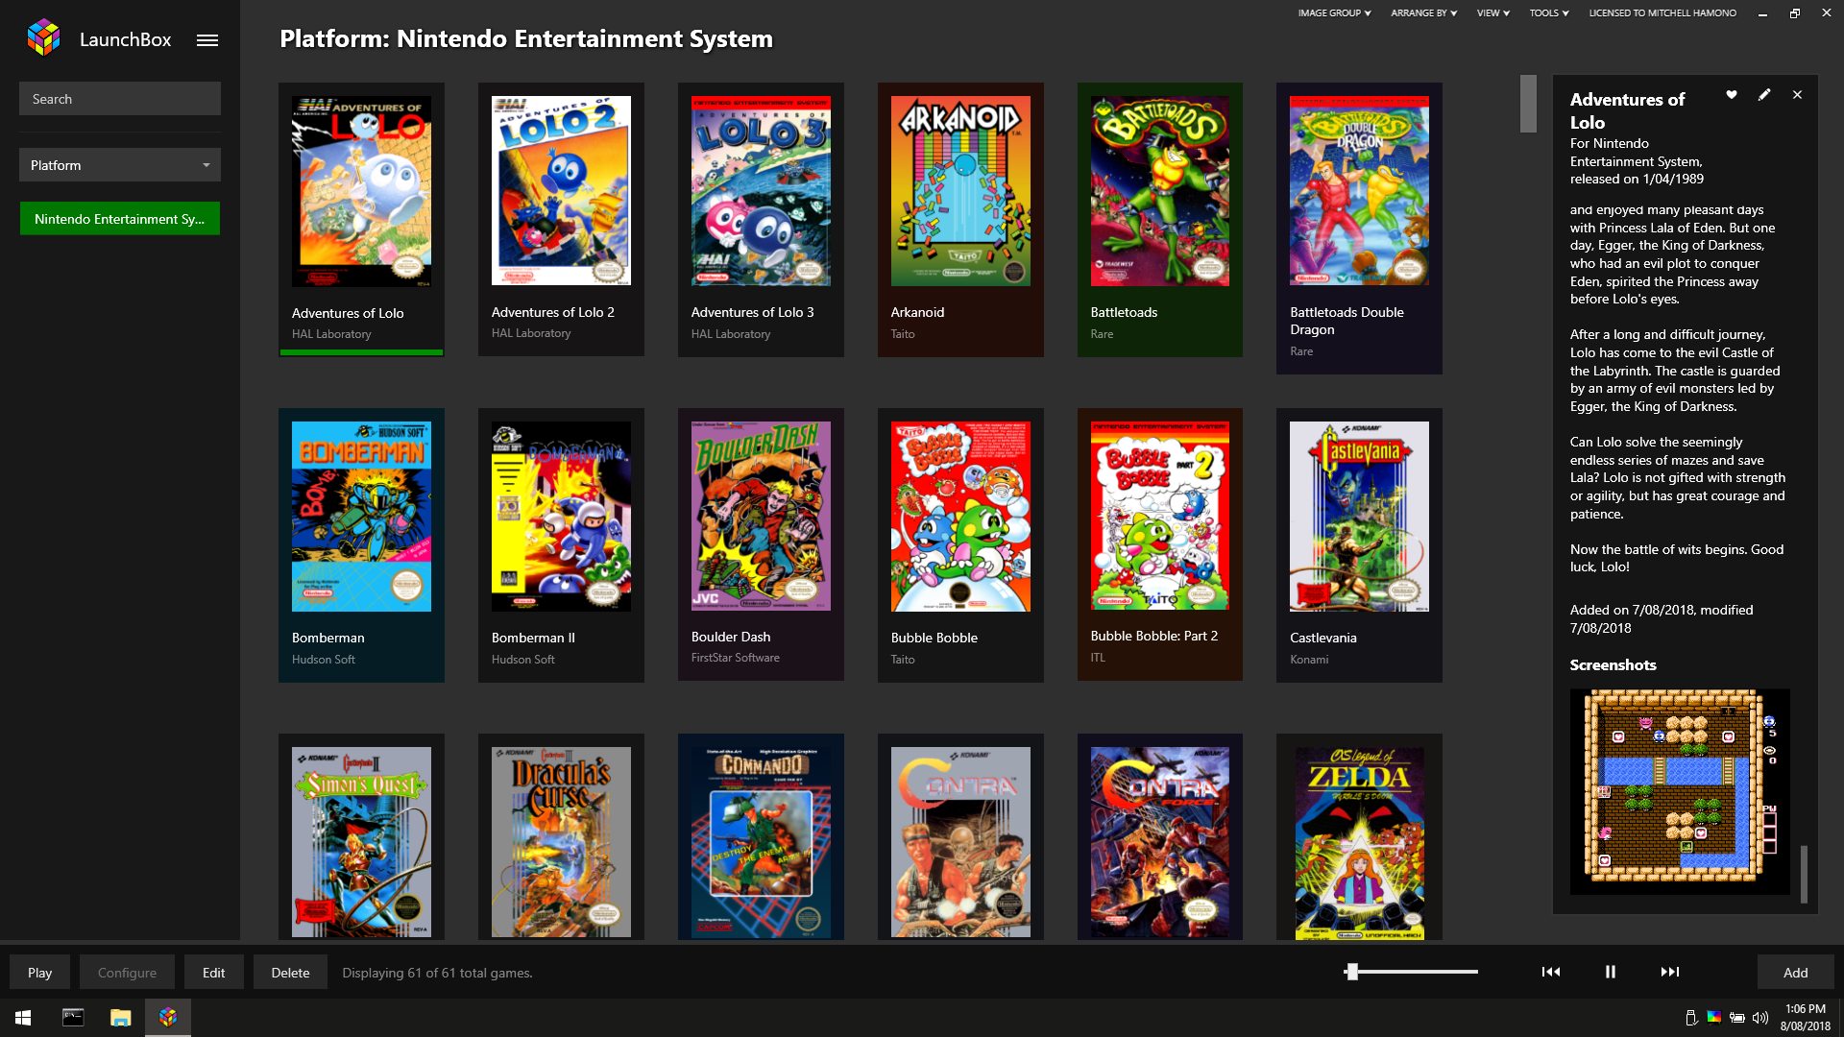Mark Adventures of Lolo as favorite
The image size is (1844, 1037).
tap(1732, 95)
